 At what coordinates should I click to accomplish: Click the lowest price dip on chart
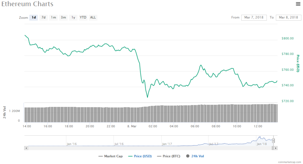[147, 97]
